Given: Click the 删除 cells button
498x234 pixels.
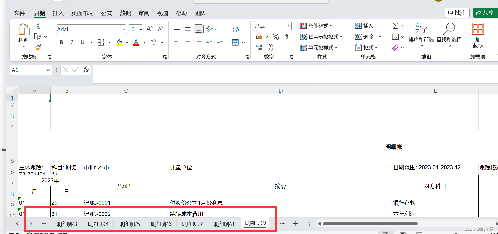Looking at the screenshot, I should [x=364, y=37].
